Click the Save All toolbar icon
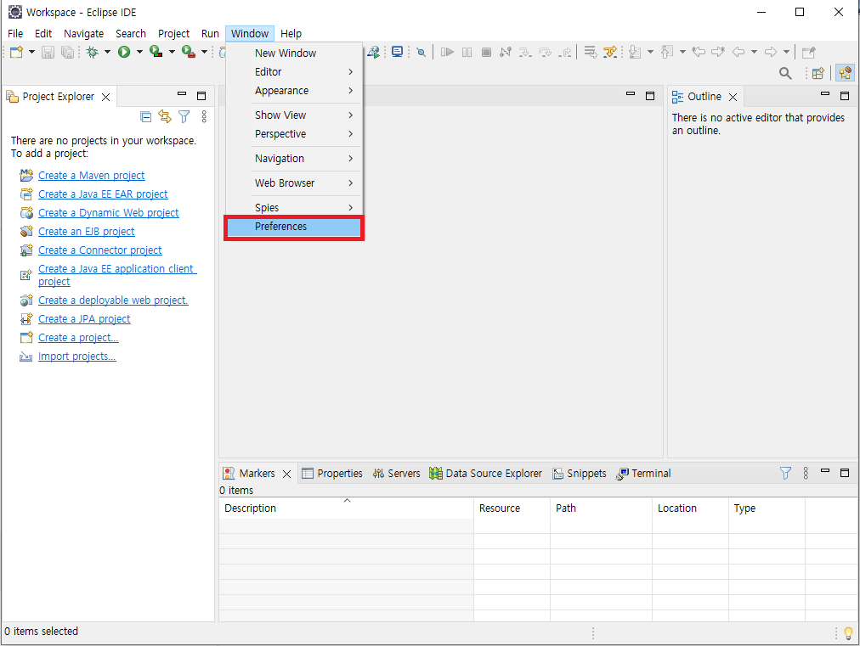860x646 pixels. (67, 52)
